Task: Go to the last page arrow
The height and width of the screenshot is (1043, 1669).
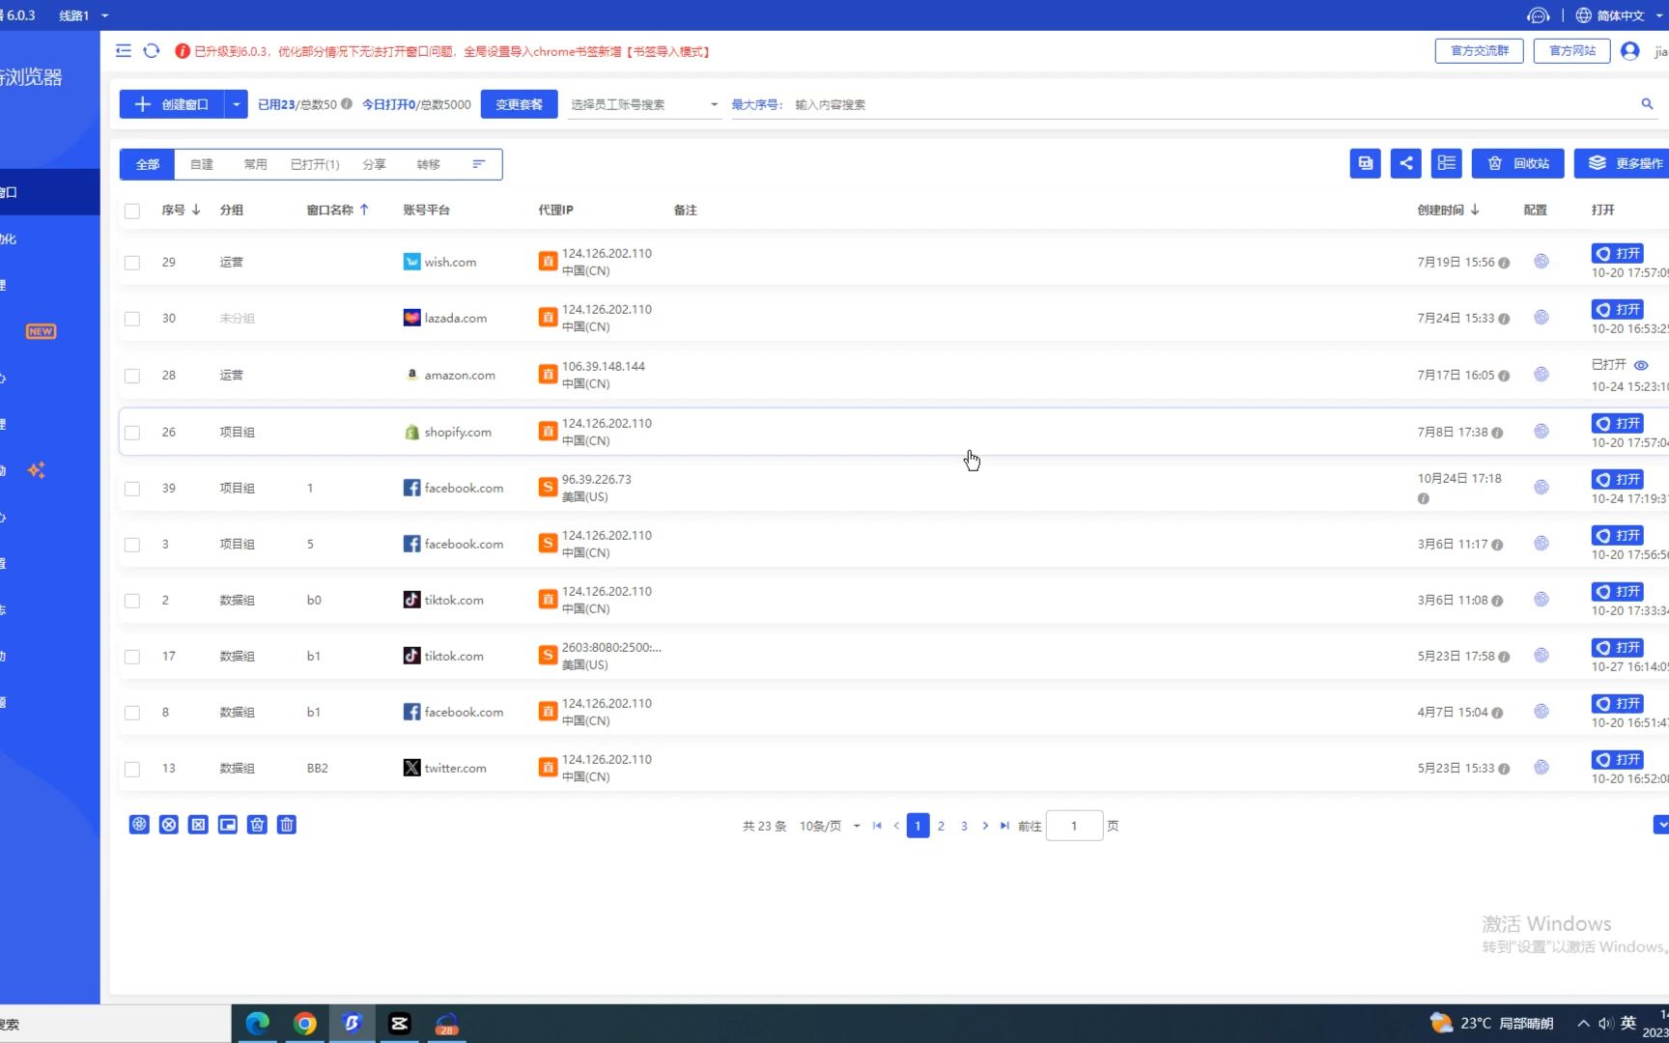Action: (1004, 826)
